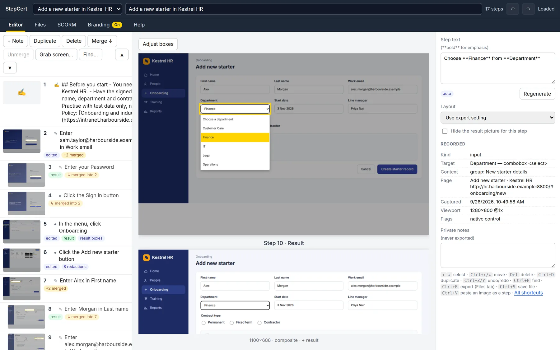The height and width of the screenshot is (350, 560).
Task: Click Create starter record in step picture
Action: tap(397, 169)
